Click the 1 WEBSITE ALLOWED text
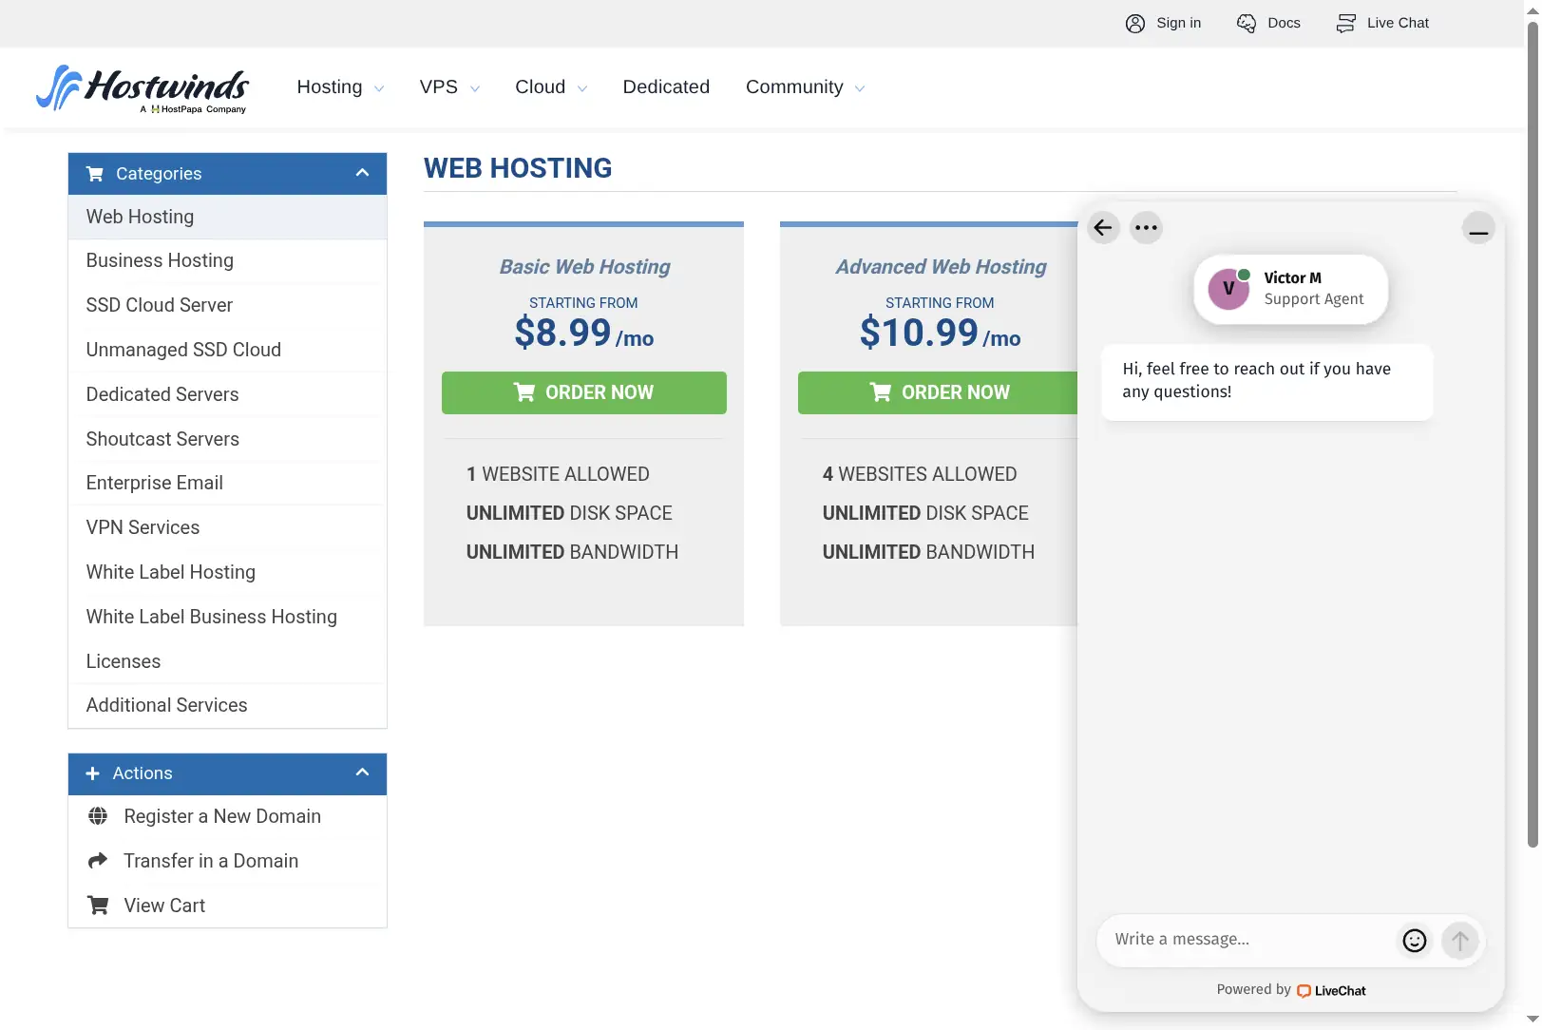This screenshot has height=1030, width=1542. point(558,474)
